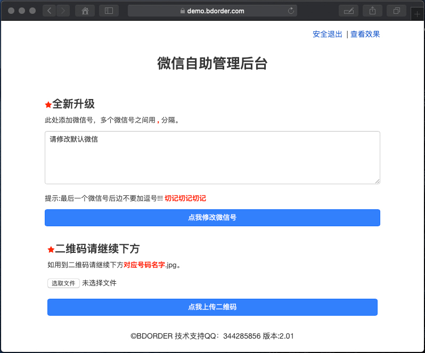The width and height of the screenshot is (425, 353).
Task: Click the ©BDORDER footer support text
Action: (212, 336)
